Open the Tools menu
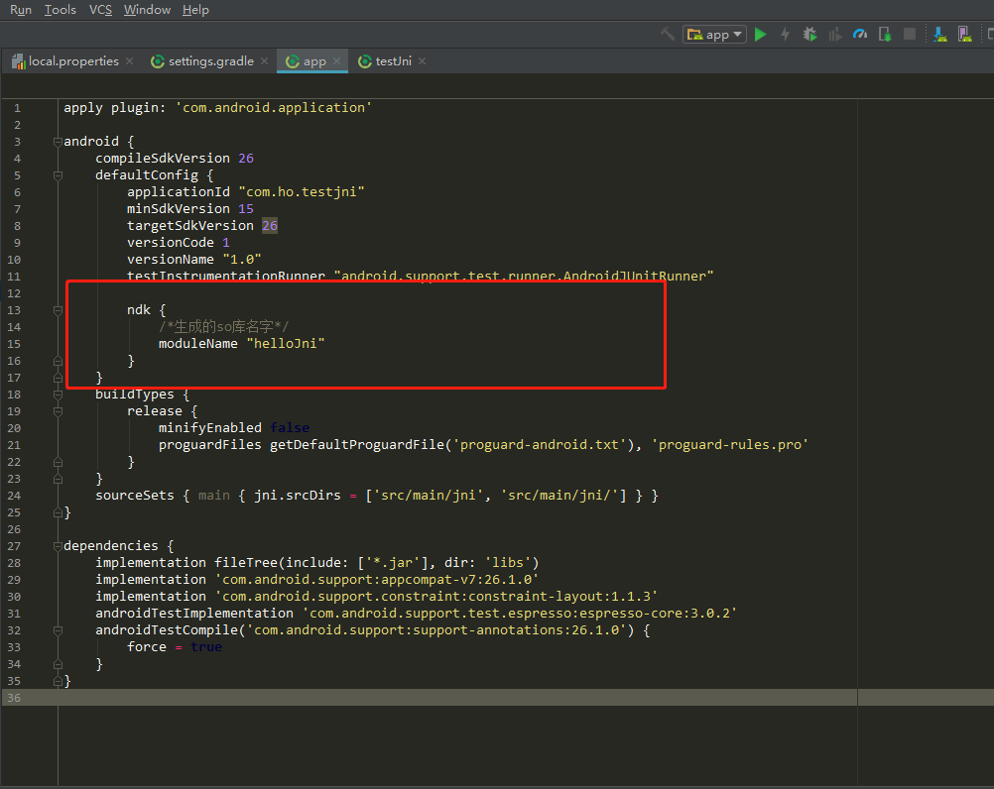This screenshot has height=789, width=994. coord(61,10)
